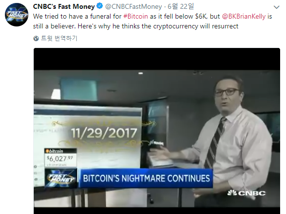Click the globe icon beside translate text
Image resolution: width=286 pixels, height=214 pixels.
(x=36, y=38)
